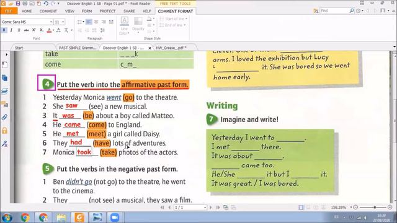397x223 pixels.
Task: Switch to the VIEW ribbon tab
Action: (69, 11)
